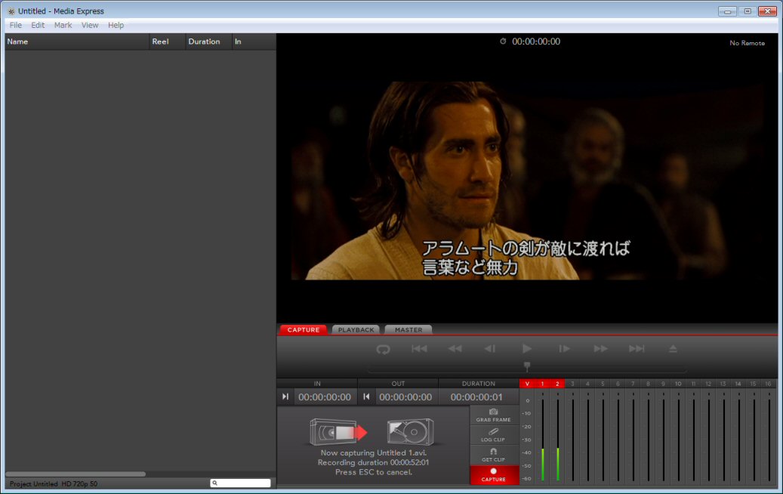Click "Now capturing Untitled 1.avi." message
783x494 pixels.
(x=374, y=452)
